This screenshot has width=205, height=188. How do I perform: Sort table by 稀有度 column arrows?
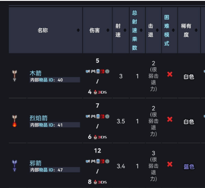point(196,30)
